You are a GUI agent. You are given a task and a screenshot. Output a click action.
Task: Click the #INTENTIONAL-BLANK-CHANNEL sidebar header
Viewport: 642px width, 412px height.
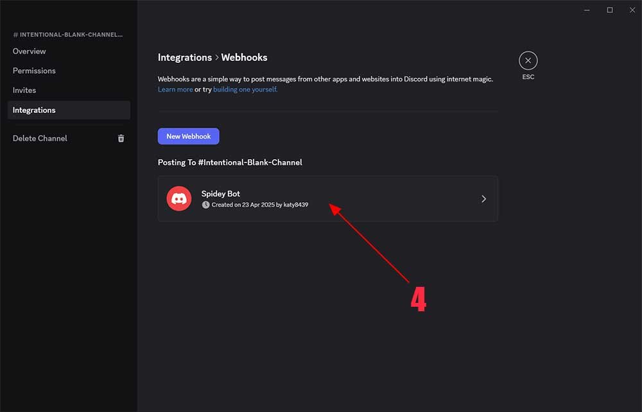tap(68, 35)
